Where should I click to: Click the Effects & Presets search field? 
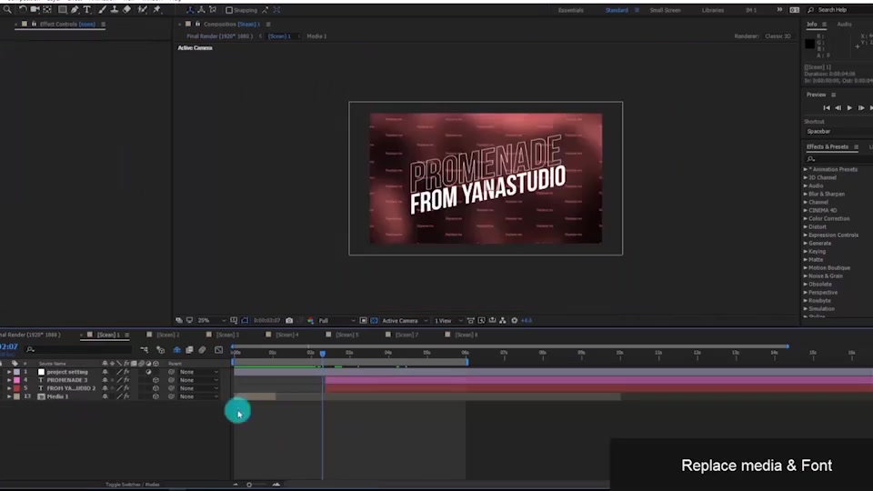(x=838, y=159)
